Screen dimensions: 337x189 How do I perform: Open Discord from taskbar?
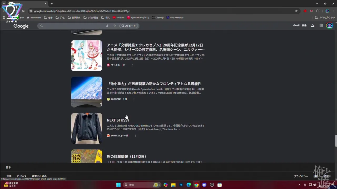click(x=204, y=185)
